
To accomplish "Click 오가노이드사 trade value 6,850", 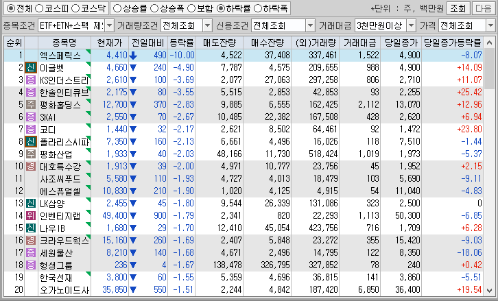I will (x=368, y=290).
